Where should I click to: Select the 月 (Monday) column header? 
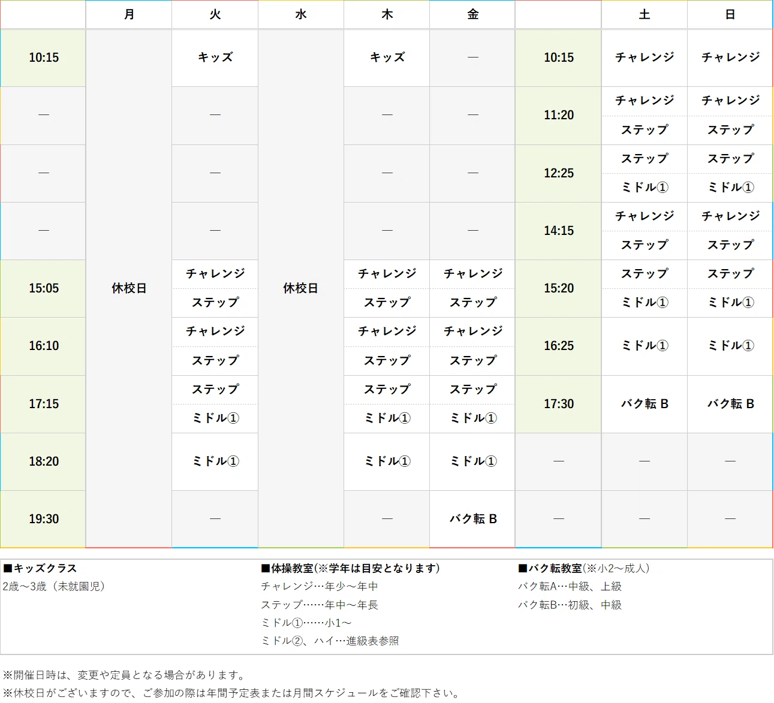click(128, 14)
